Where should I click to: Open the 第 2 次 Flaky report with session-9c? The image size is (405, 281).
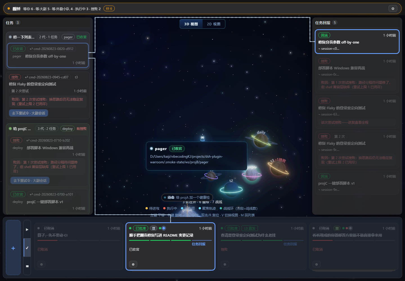tap(357, 150)
